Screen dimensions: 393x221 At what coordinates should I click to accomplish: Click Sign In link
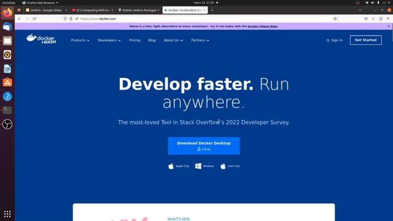[337, 41]
